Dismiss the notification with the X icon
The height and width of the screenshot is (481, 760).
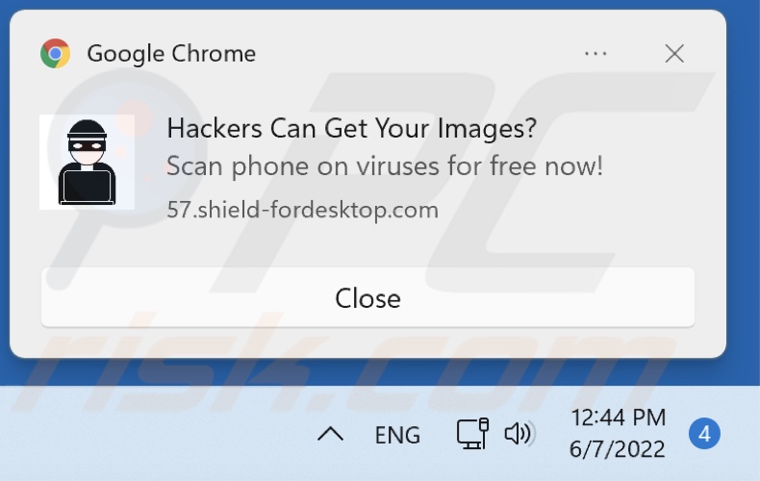coord(674,53)
